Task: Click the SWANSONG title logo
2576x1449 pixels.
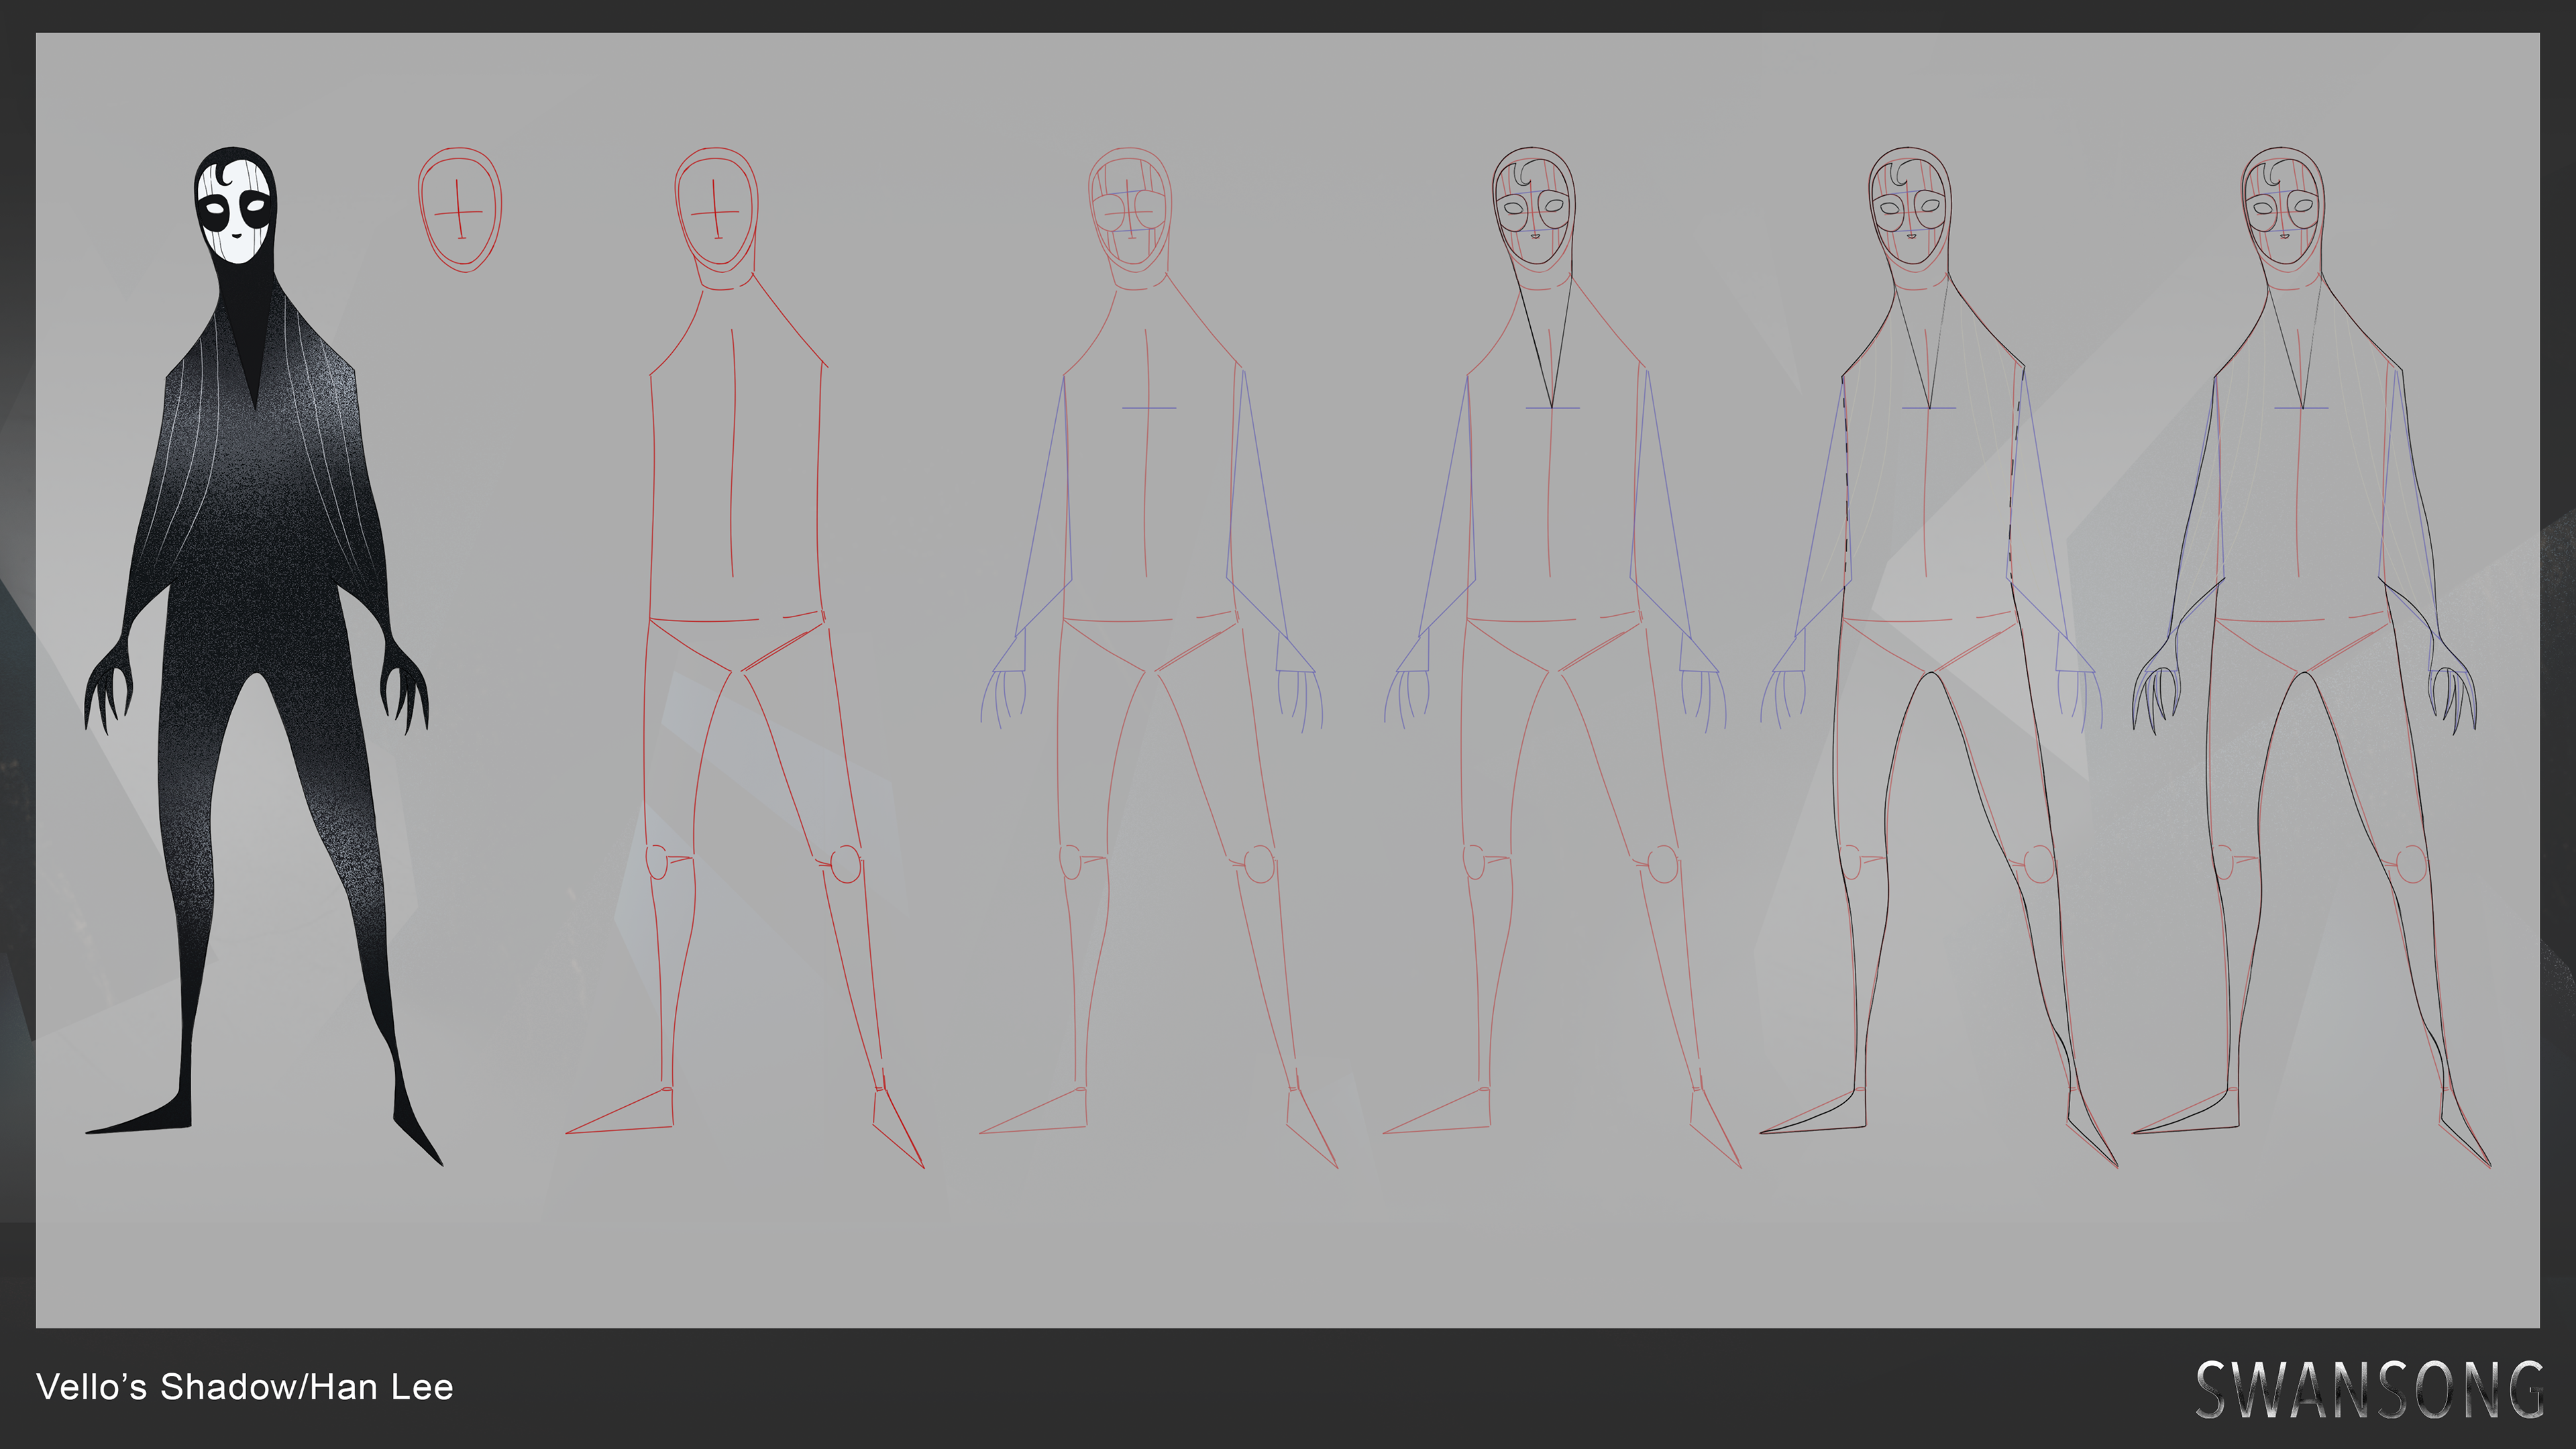Action: (2369, 1389)
